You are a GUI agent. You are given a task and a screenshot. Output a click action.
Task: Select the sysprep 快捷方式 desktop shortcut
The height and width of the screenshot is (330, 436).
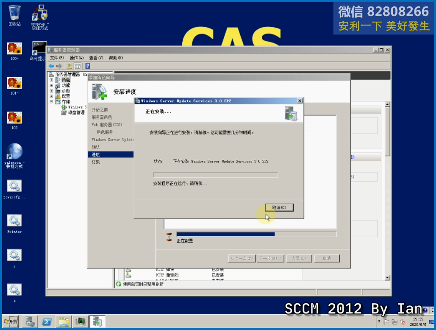40,17
